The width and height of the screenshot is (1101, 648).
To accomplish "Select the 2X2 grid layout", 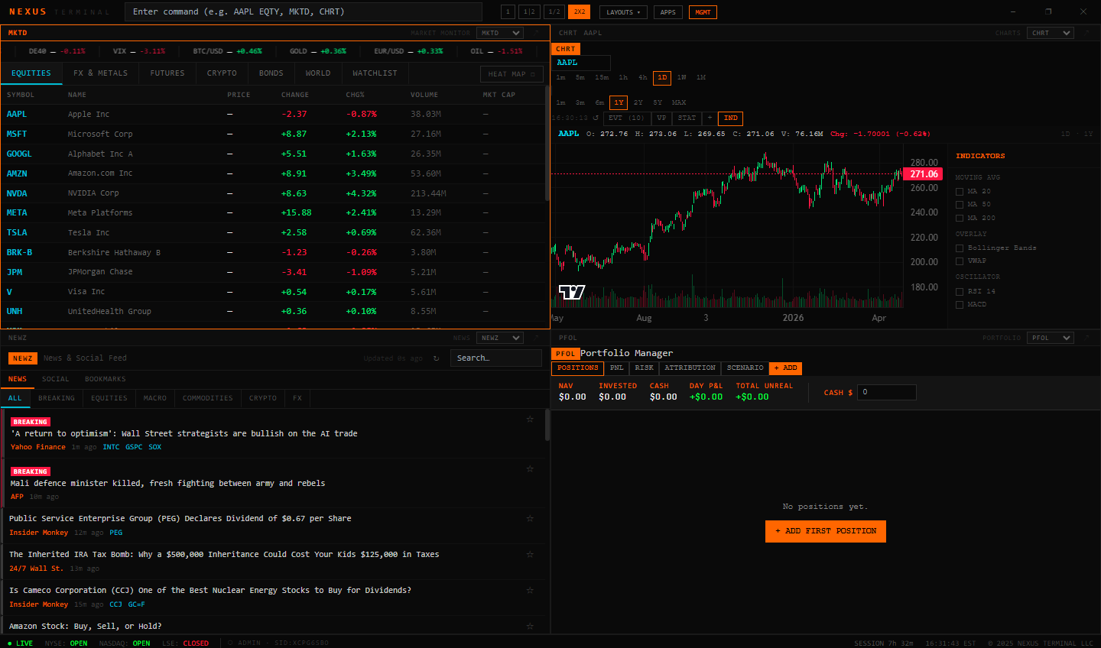I will tap(580, 12).
